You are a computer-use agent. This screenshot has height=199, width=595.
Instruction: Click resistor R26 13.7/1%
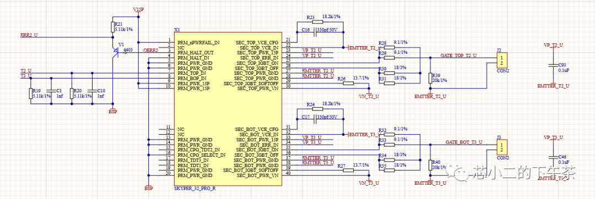point(348,83)
